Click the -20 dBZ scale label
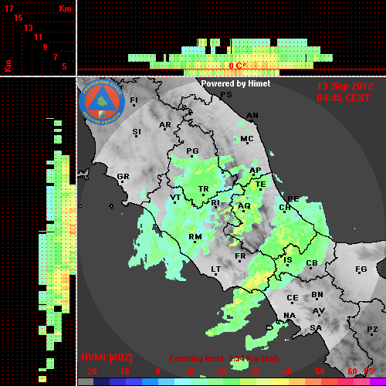The image size is (386, 386). click(90, 371)
